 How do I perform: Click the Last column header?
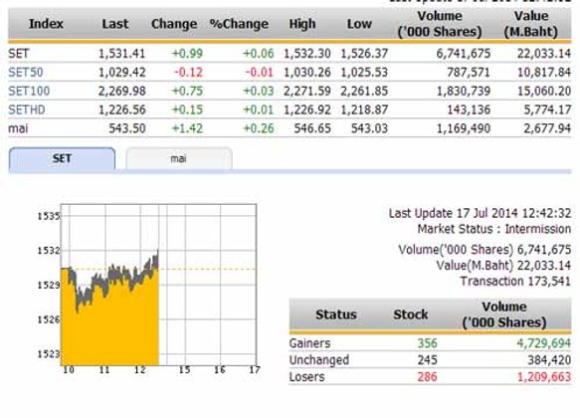(x=115, y=24)
